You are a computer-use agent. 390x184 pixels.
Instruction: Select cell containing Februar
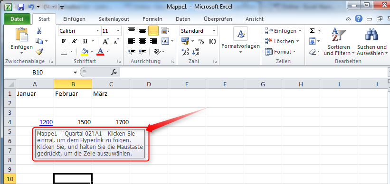pyautogui.click(x=73, y=93)
